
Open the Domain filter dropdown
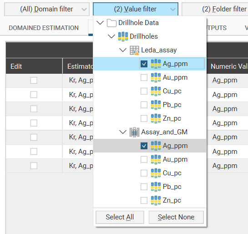(x=47, y=9)
